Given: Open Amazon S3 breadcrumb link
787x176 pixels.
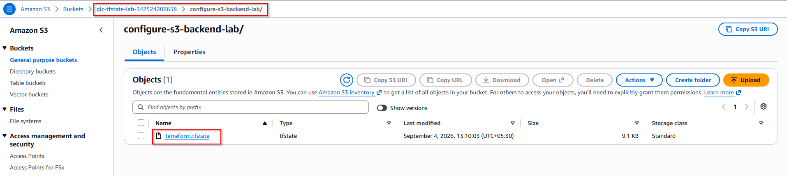Looking at the screenshot, I should 35,9.
